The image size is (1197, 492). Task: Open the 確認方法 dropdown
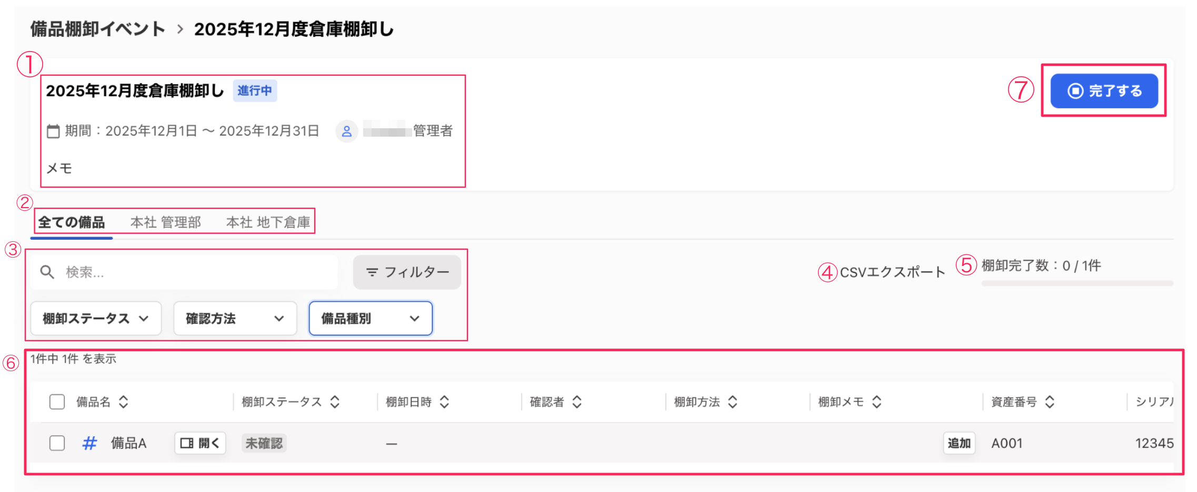click(x=234, y=318)
